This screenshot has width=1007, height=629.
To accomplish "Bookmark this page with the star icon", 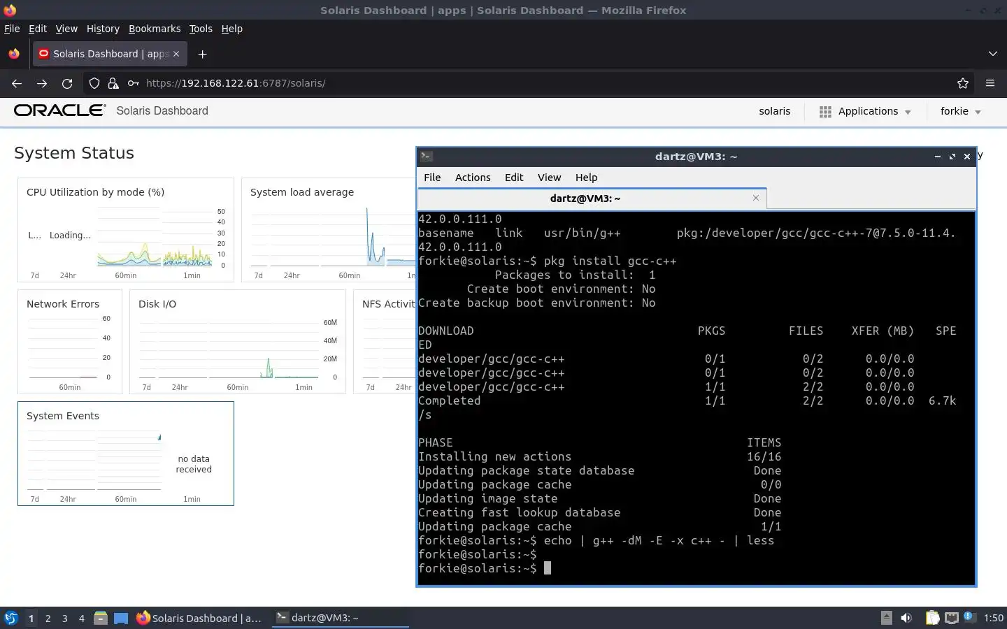I will tap(963, 83).
